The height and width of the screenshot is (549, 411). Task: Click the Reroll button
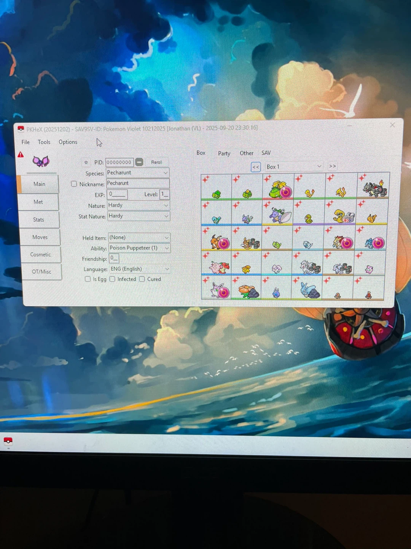(x=156, y=162)
